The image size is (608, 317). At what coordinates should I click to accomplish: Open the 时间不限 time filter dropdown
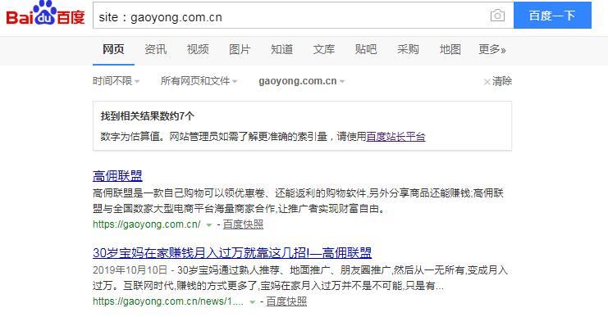point(116,81)
